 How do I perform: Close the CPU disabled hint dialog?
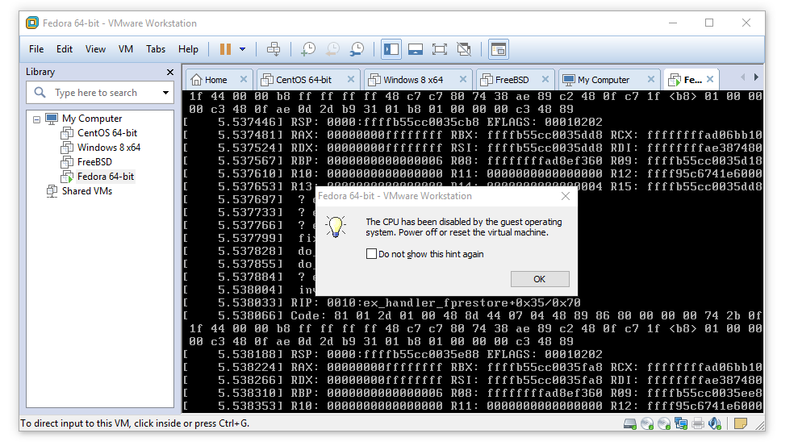point(566,196)
